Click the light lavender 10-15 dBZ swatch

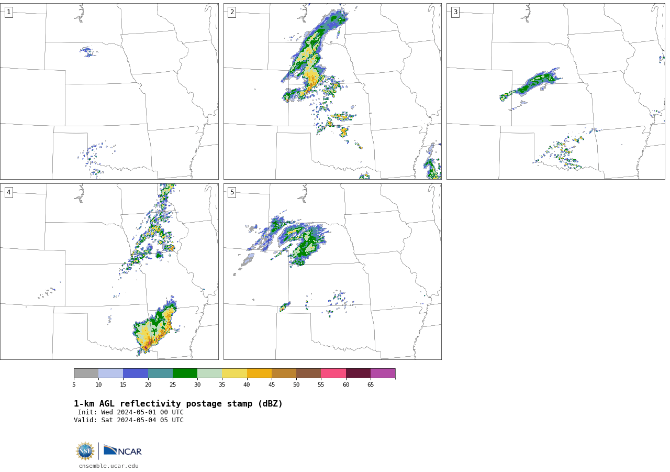[111, 374]
